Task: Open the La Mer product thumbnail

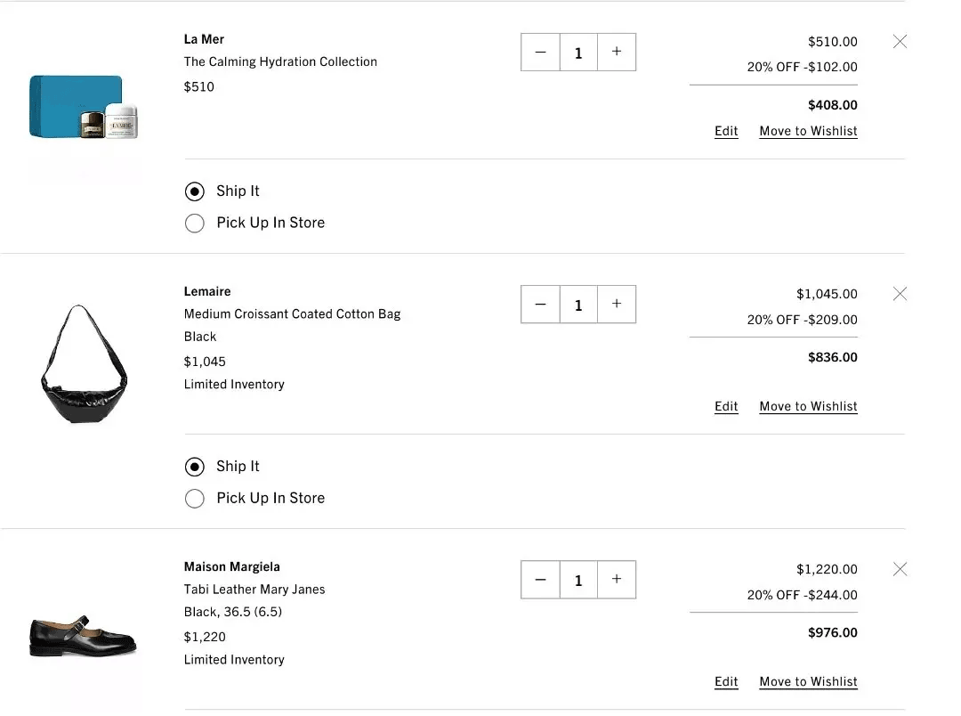Action: tap(84, 107)
